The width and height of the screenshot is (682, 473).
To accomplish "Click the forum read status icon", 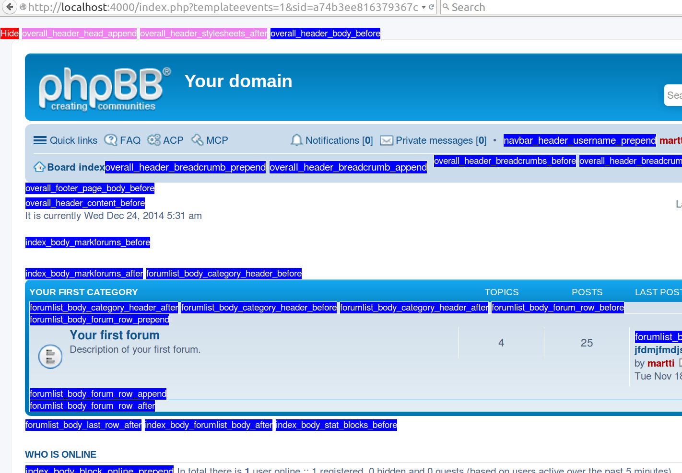I will [50, 357].
